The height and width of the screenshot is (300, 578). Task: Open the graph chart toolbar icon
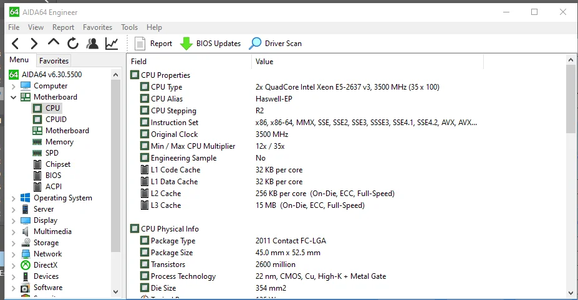click(112, 44)
